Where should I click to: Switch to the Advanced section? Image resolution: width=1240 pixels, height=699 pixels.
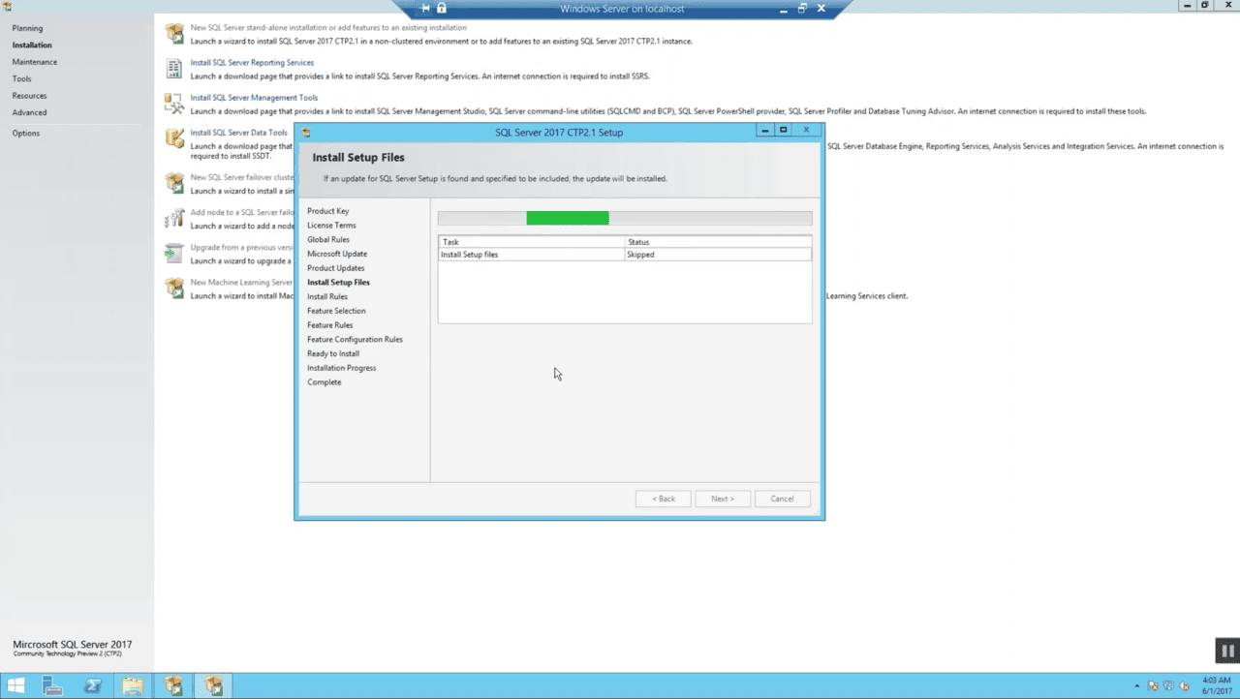click(x=29, y=112)
